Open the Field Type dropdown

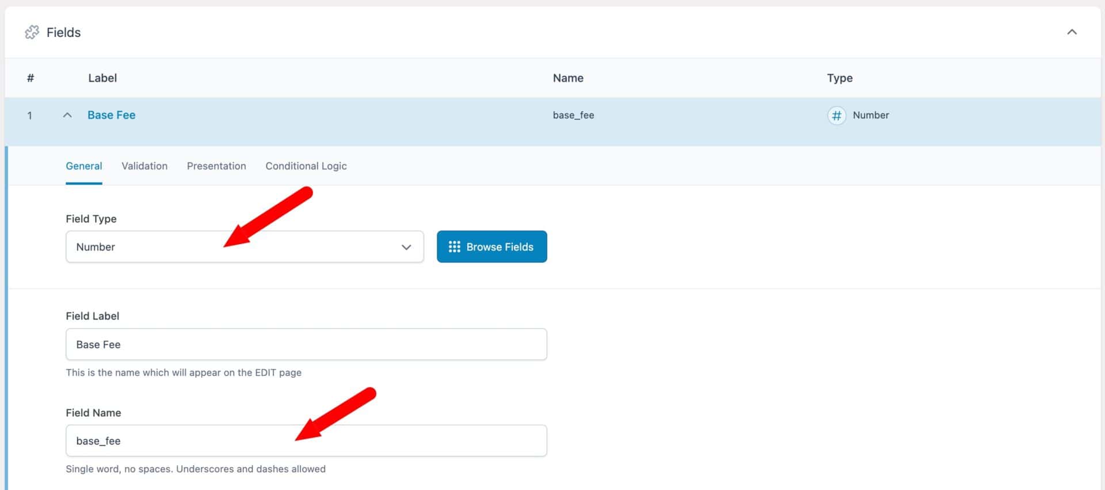[245, 247]
